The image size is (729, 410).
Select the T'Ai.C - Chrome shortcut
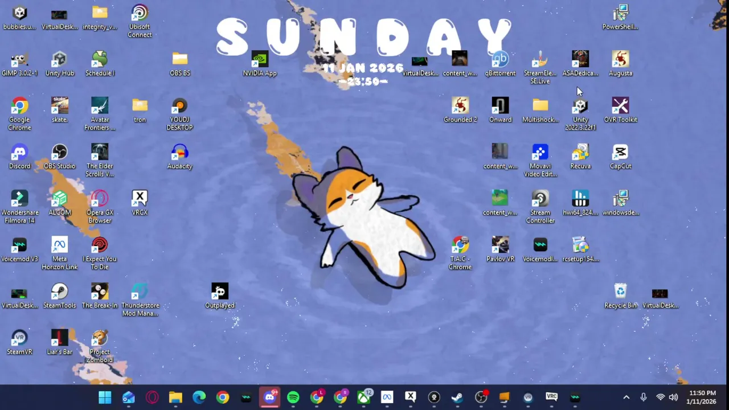tap(460, 253)
